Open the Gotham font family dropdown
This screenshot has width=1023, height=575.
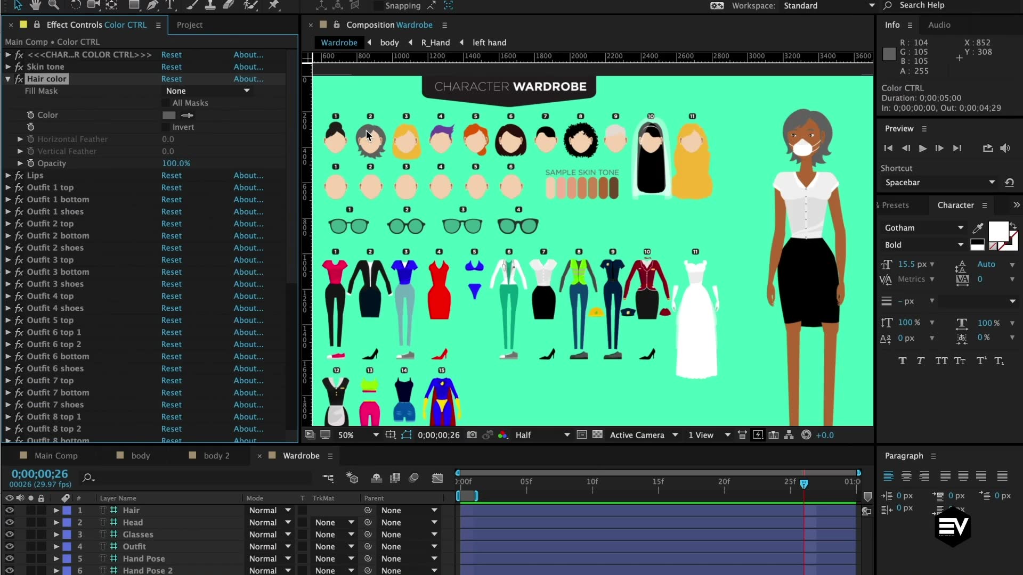pyautogui.click(x=924, y=228)
